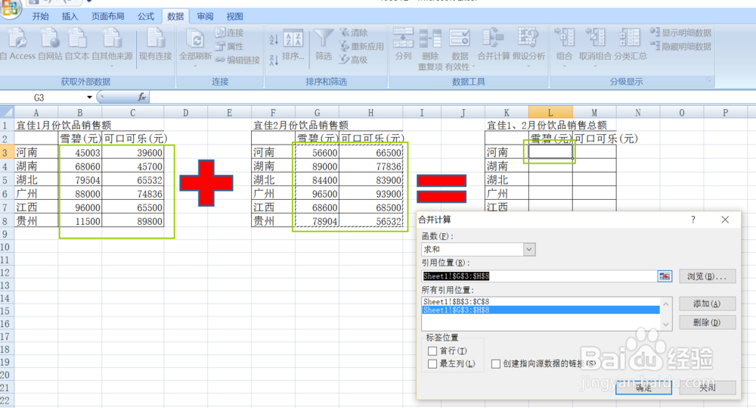Image resolution: width=756 pixels, height=408 pixels.
Task: Click the Office button logo
Action: (x=11, y=8)
